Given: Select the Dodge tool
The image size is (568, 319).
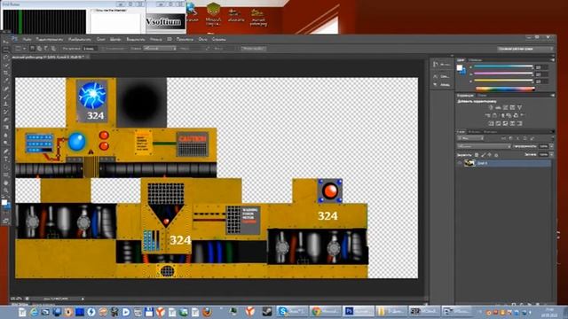Looking at the screenshot, I should [x=6, y=144].
